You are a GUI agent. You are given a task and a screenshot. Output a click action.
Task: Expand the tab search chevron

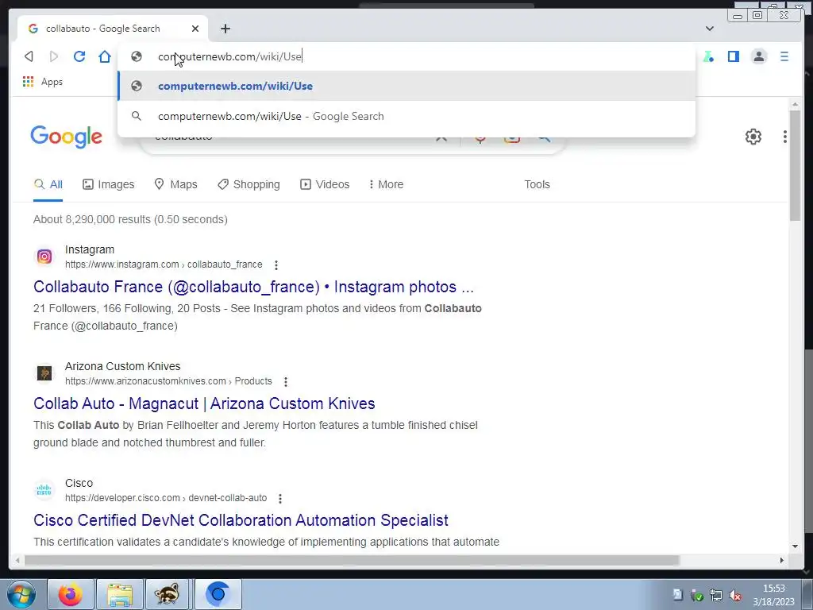(x=710, y=29)
